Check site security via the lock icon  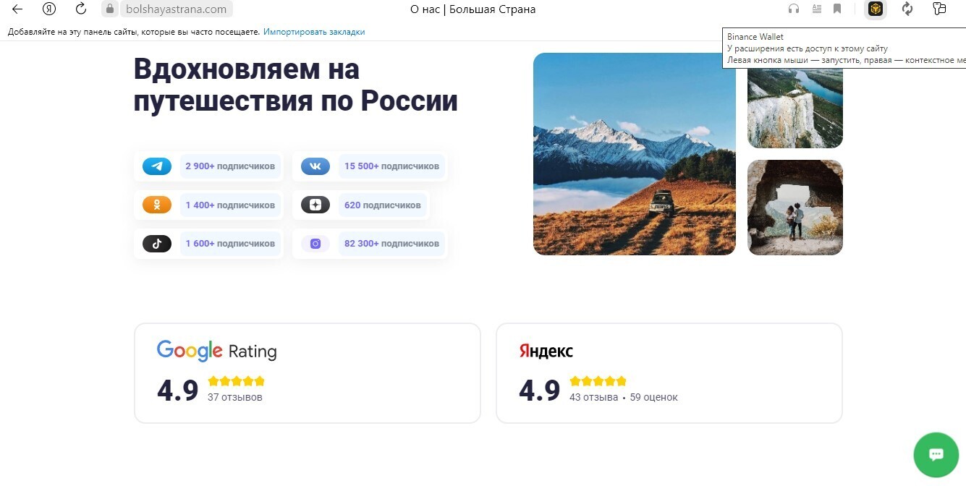pyautogui.click(x=110, y=9)
